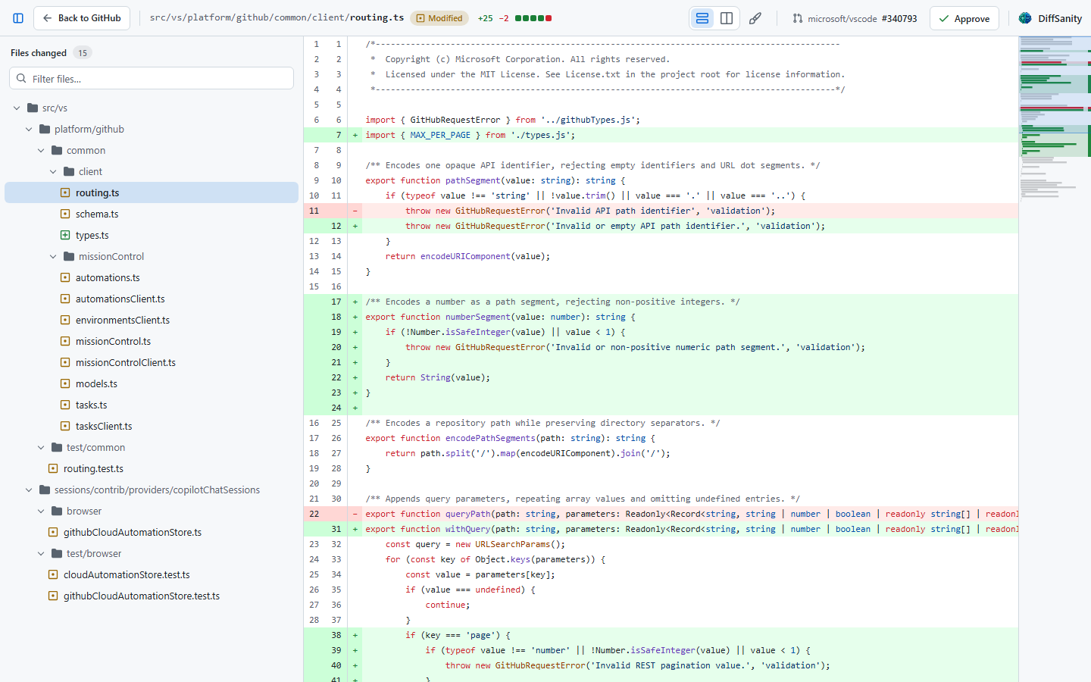
Task: Select the schema.ts file icon
Action: 65,214
